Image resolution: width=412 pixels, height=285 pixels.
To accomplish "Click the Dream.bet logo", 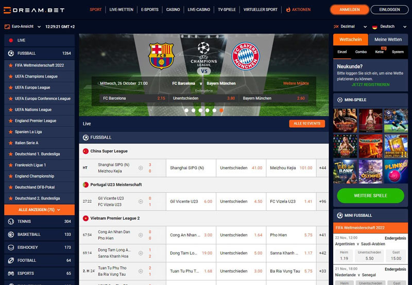I will [x=34, y=10].
